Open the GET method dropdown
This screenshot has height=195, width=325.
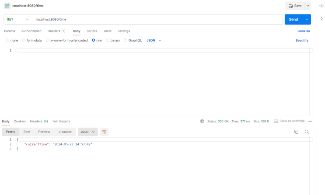pyautogui.click(x=17, y=19)
